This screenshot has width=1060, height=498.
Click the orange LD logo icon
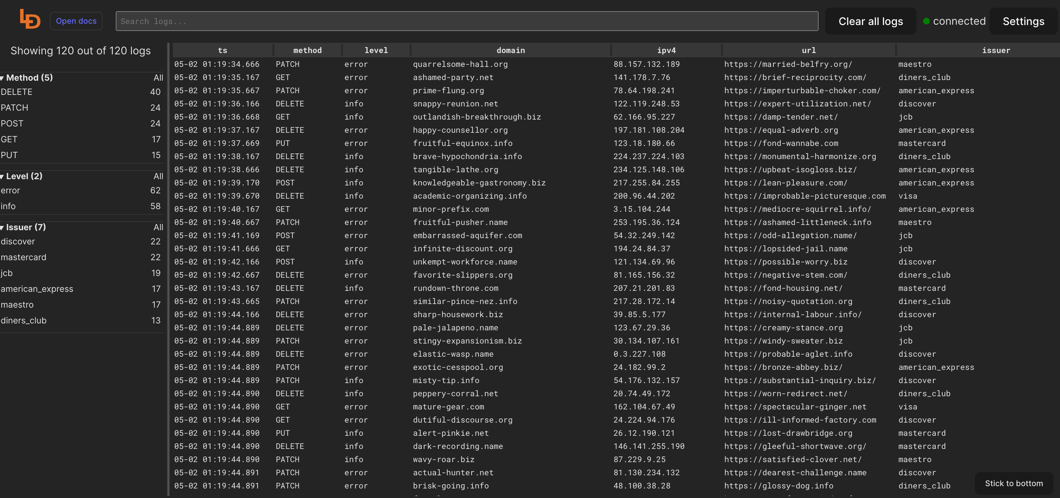point(30,19)
